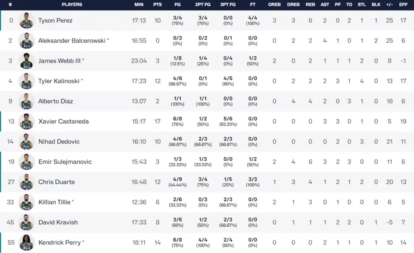Image resolution: width=414 pixels, height=253 pixels.
Task: Sort by the +/- column header
Action: click(x=389, y=4)
